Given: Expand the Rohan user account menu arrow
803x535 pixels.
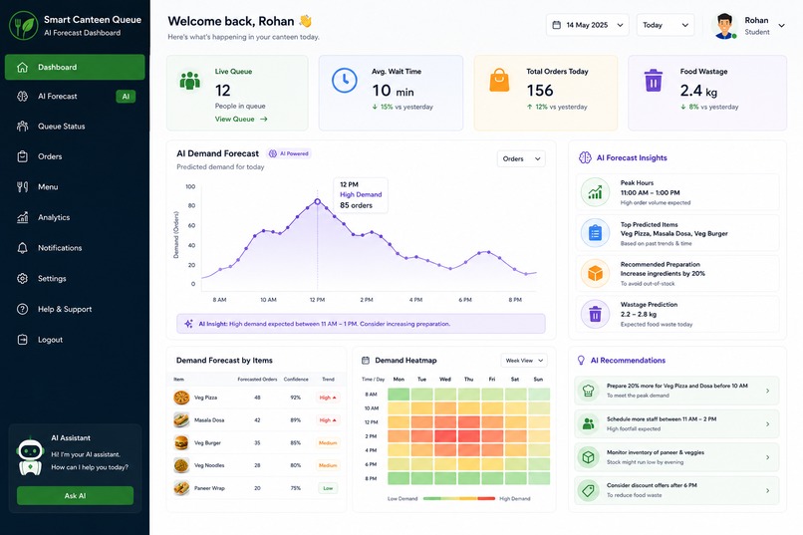Looking at the screenshot, I should click(x=781, y=26).
